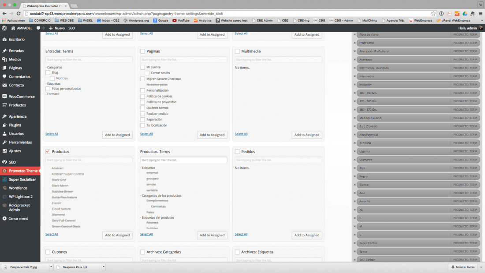The width and height of the screenshot is (485, 273).
Task: Check the Política de cookies checkbox
Action: pyautogui.click(x=142, y=96)
